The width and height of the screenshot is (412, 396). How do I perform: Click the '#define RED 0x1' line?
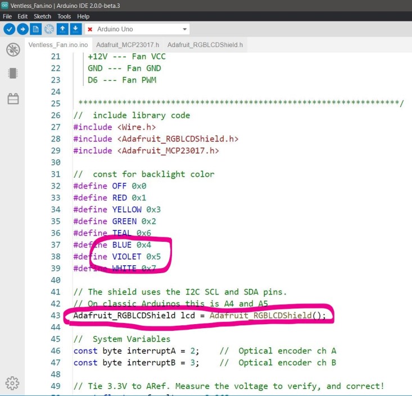pyautogui.click(x=110, y=198)
